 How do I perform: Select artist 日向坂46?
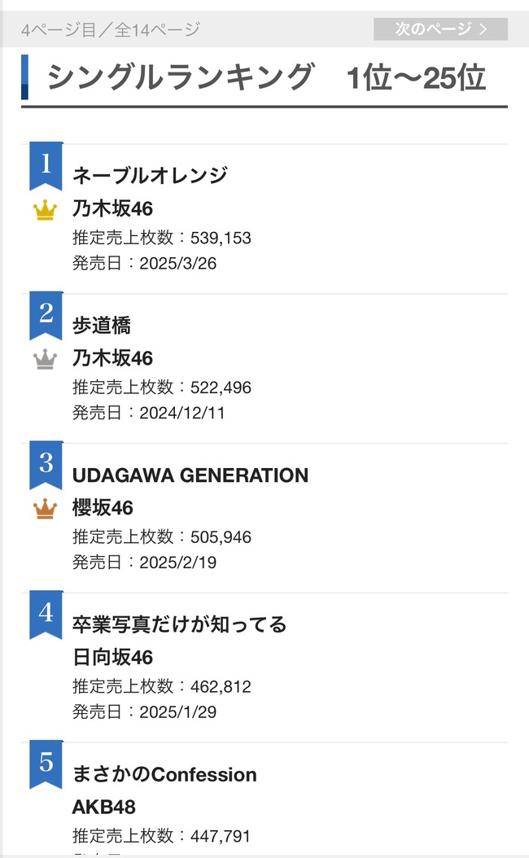tap(112, 657)
